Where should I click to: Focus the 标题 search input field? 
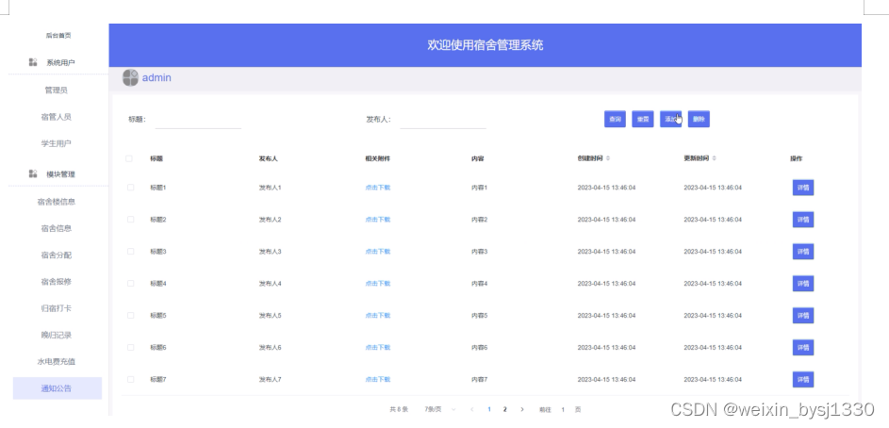pyautogui.click(x=198, y=120)
